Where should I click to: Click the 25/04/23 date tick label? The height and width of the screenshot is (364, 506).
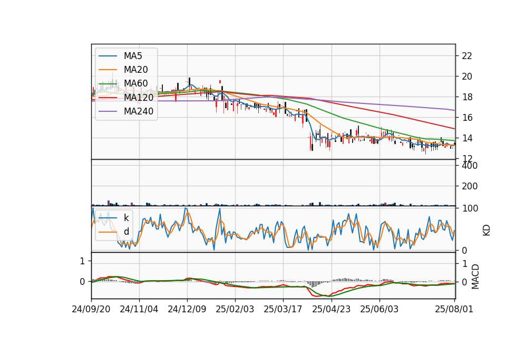pyautogui.click(x=332, y=309)
